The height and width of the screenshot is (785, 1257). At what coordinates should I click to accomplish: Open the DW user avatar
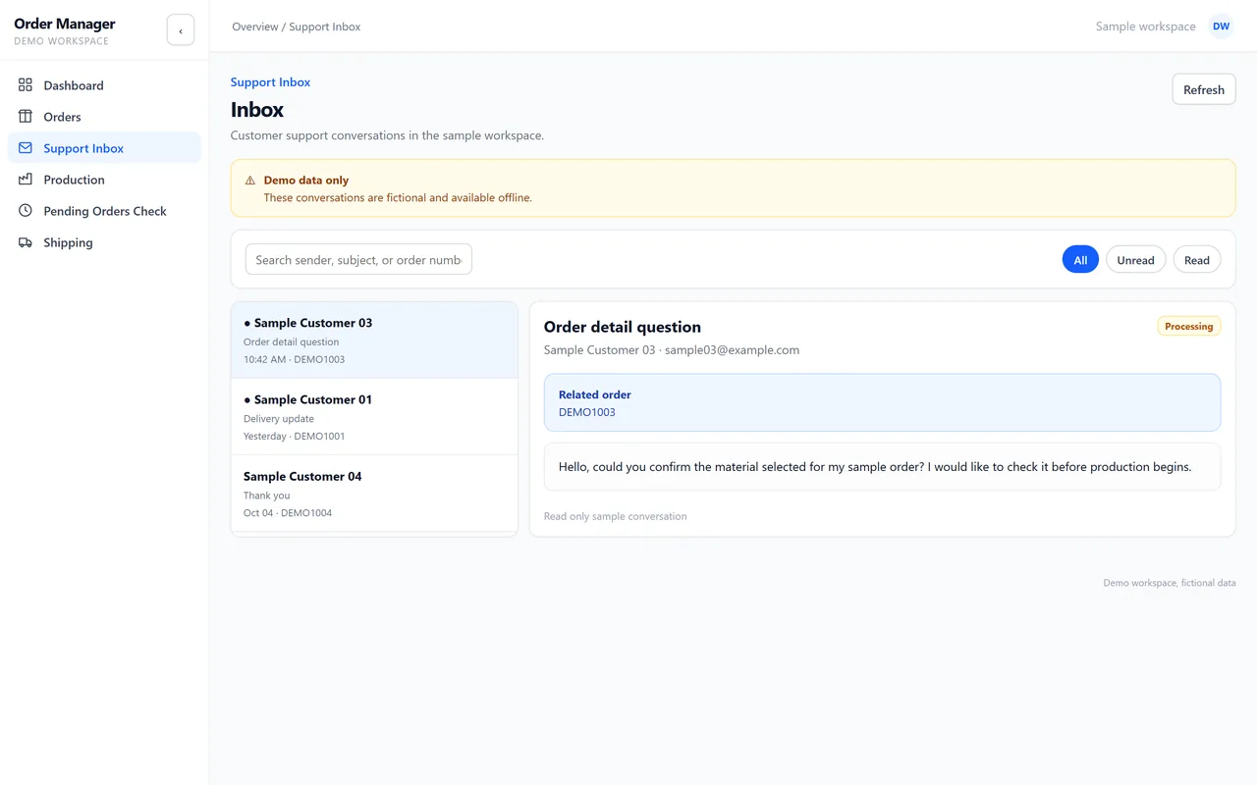1221,26
